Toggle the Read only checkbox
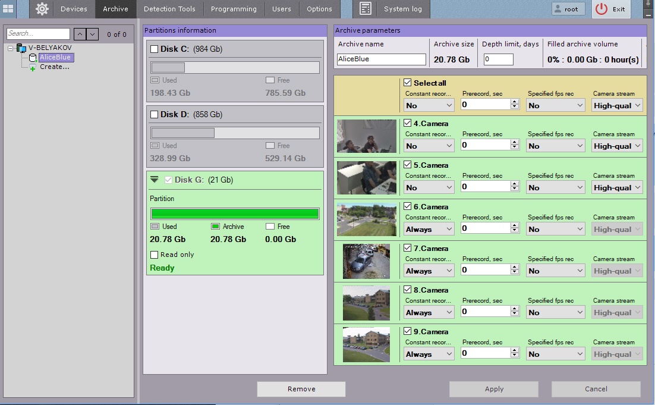655x405 pixels. click(155, 255)
